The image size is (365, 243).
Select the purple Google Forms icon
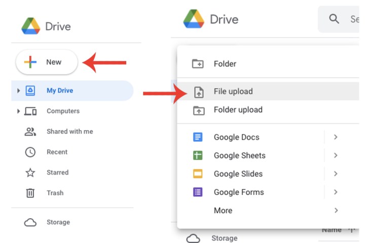[198, 192]
